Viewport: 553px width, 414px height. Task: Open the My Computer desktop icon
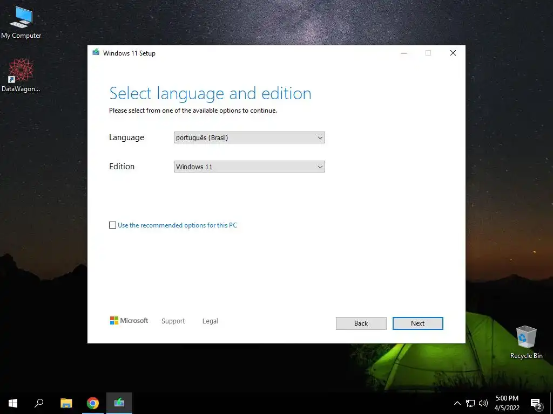click(x=21, y=22)
